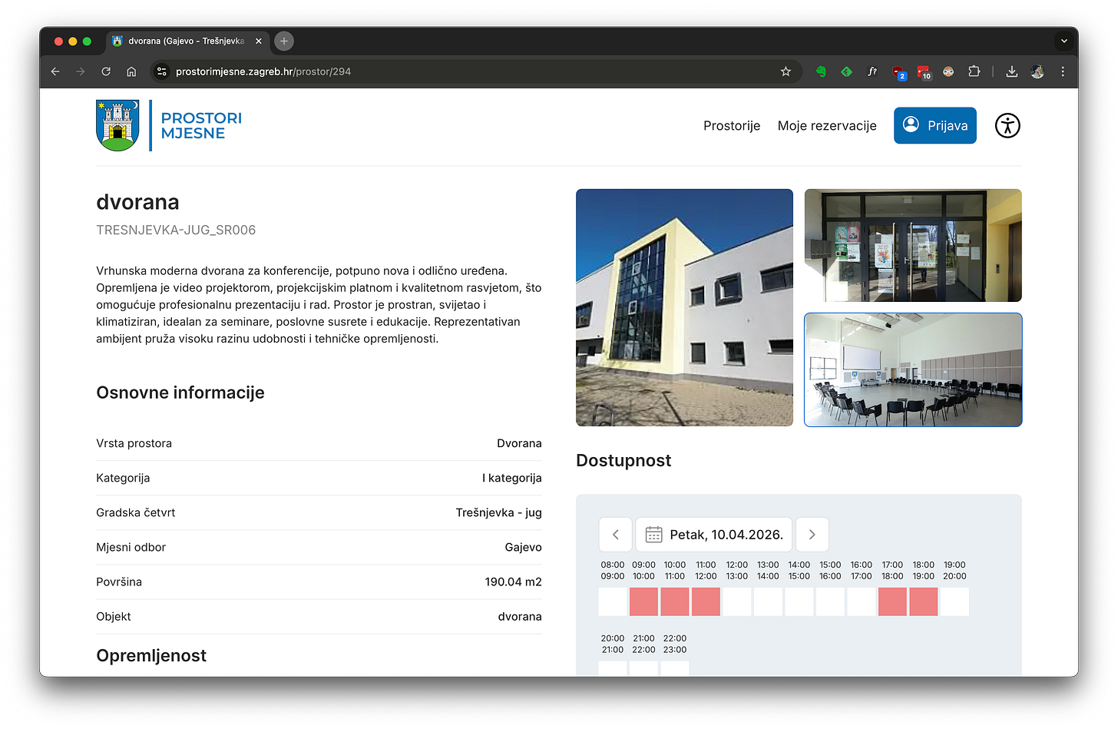Open the date picker showing Petak, 10.04.2026.
1118x729 pixels.
pos(714,535)
